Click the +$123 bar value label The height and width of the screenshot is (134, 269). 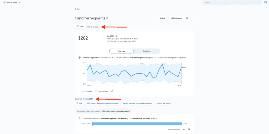(x=185, y=124)
